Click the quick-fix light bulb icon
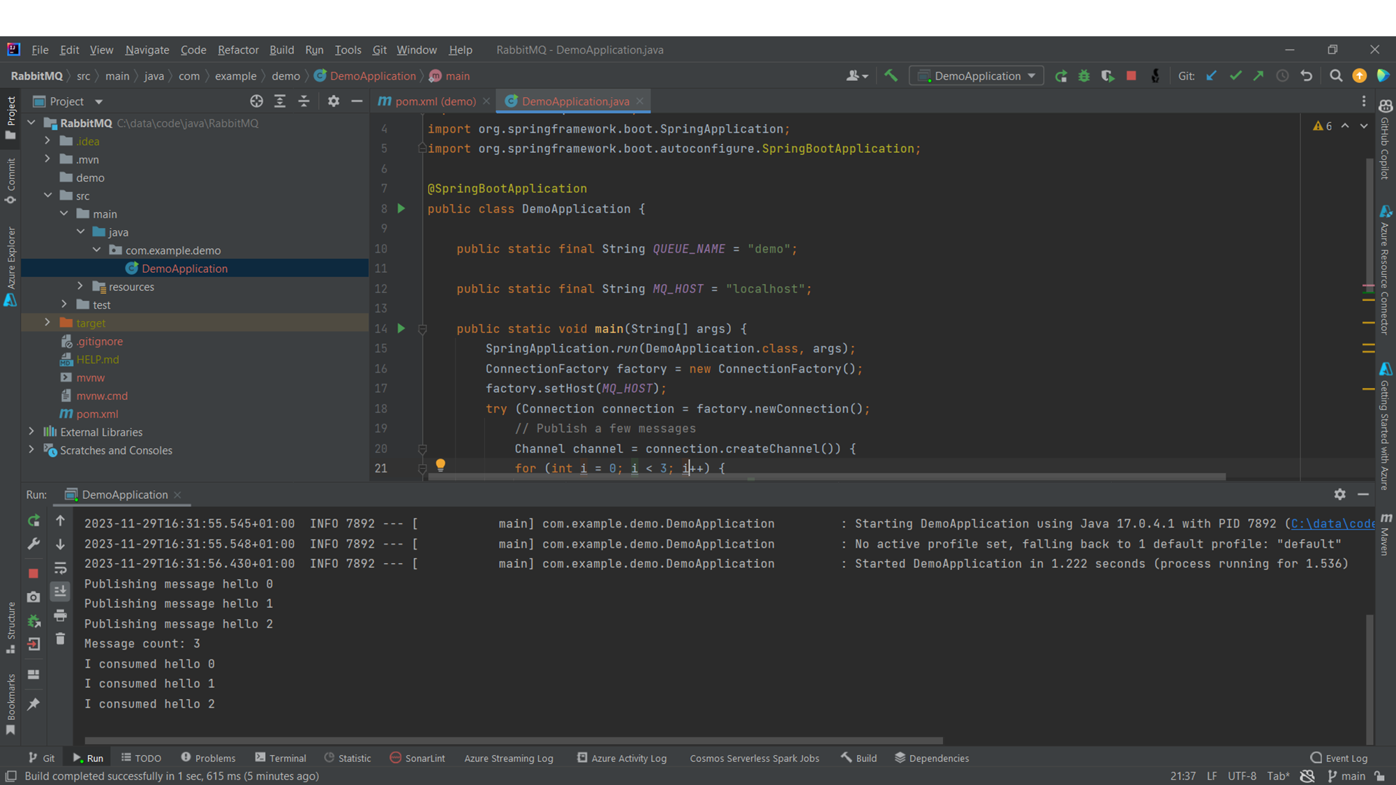 point(440,465)
